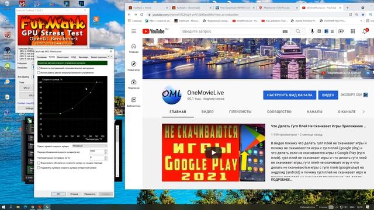Screen dimensions: 374x210
Task: Select the fan curve point at 50 degrees
Action: (72, 108)
